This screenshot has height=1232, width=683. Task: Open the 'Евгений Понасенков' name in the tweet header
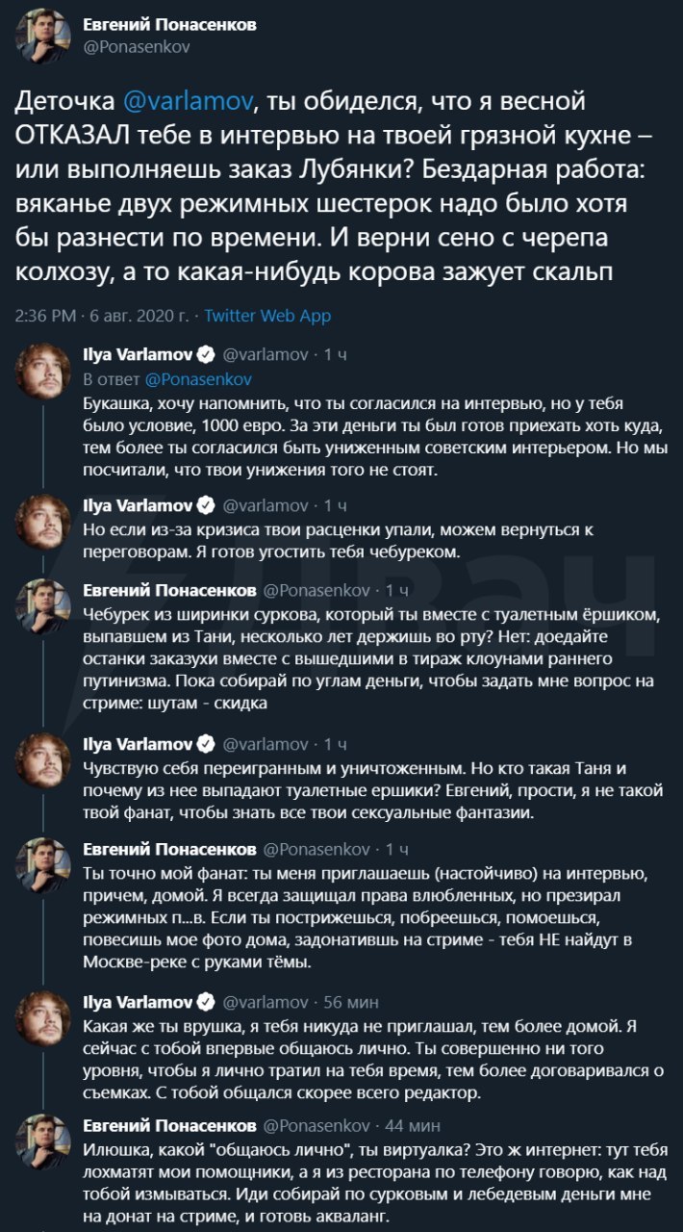click(169, 24)
